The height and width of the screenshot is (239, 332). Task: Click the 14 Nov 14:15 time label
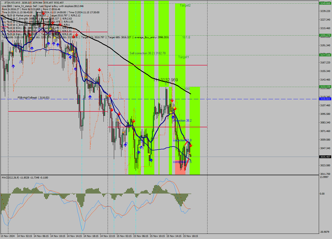74,236
